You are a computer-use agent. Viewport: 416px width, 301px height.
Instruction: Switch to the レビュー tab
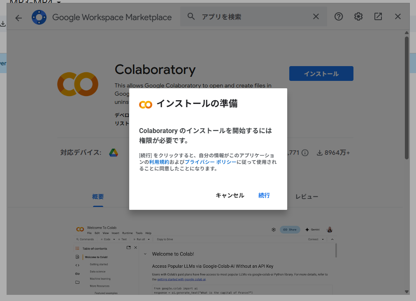tap(307, 197)
